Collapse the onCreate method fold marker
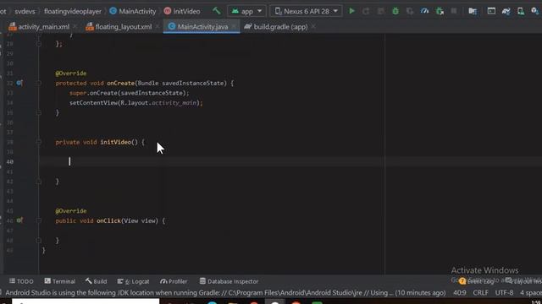 coord(39,83)
